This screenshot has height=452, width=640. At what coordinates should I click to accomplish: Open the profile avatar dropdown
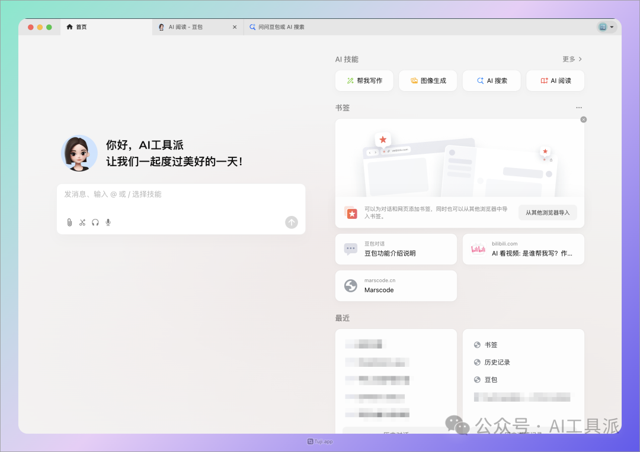pyautogui.click(x=606, y=27)
